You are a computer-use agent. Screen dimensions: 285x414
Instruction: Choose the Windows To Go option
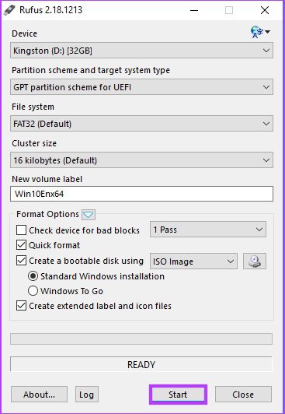33,291
